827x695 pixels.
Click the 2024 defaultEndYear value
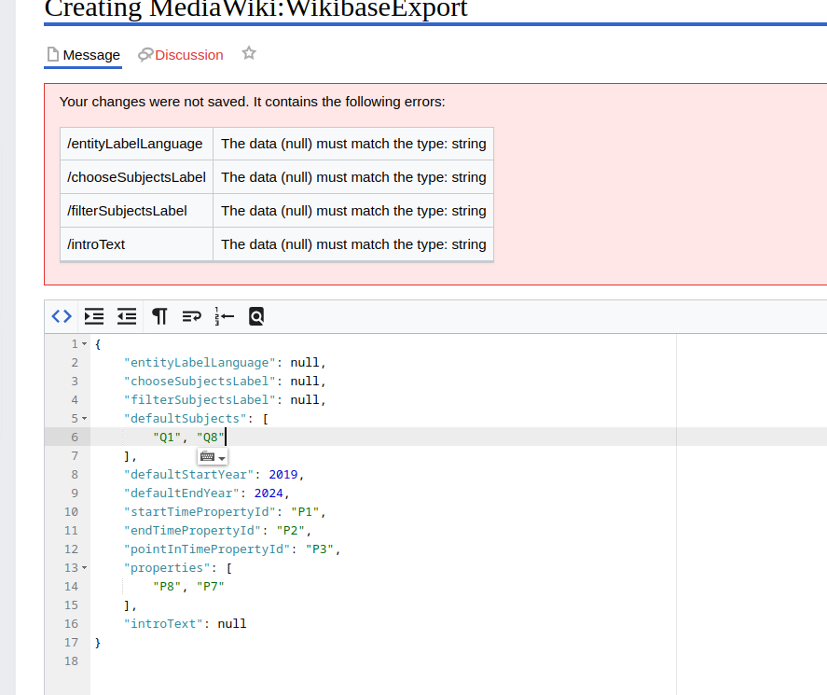(x=269, y=493)
